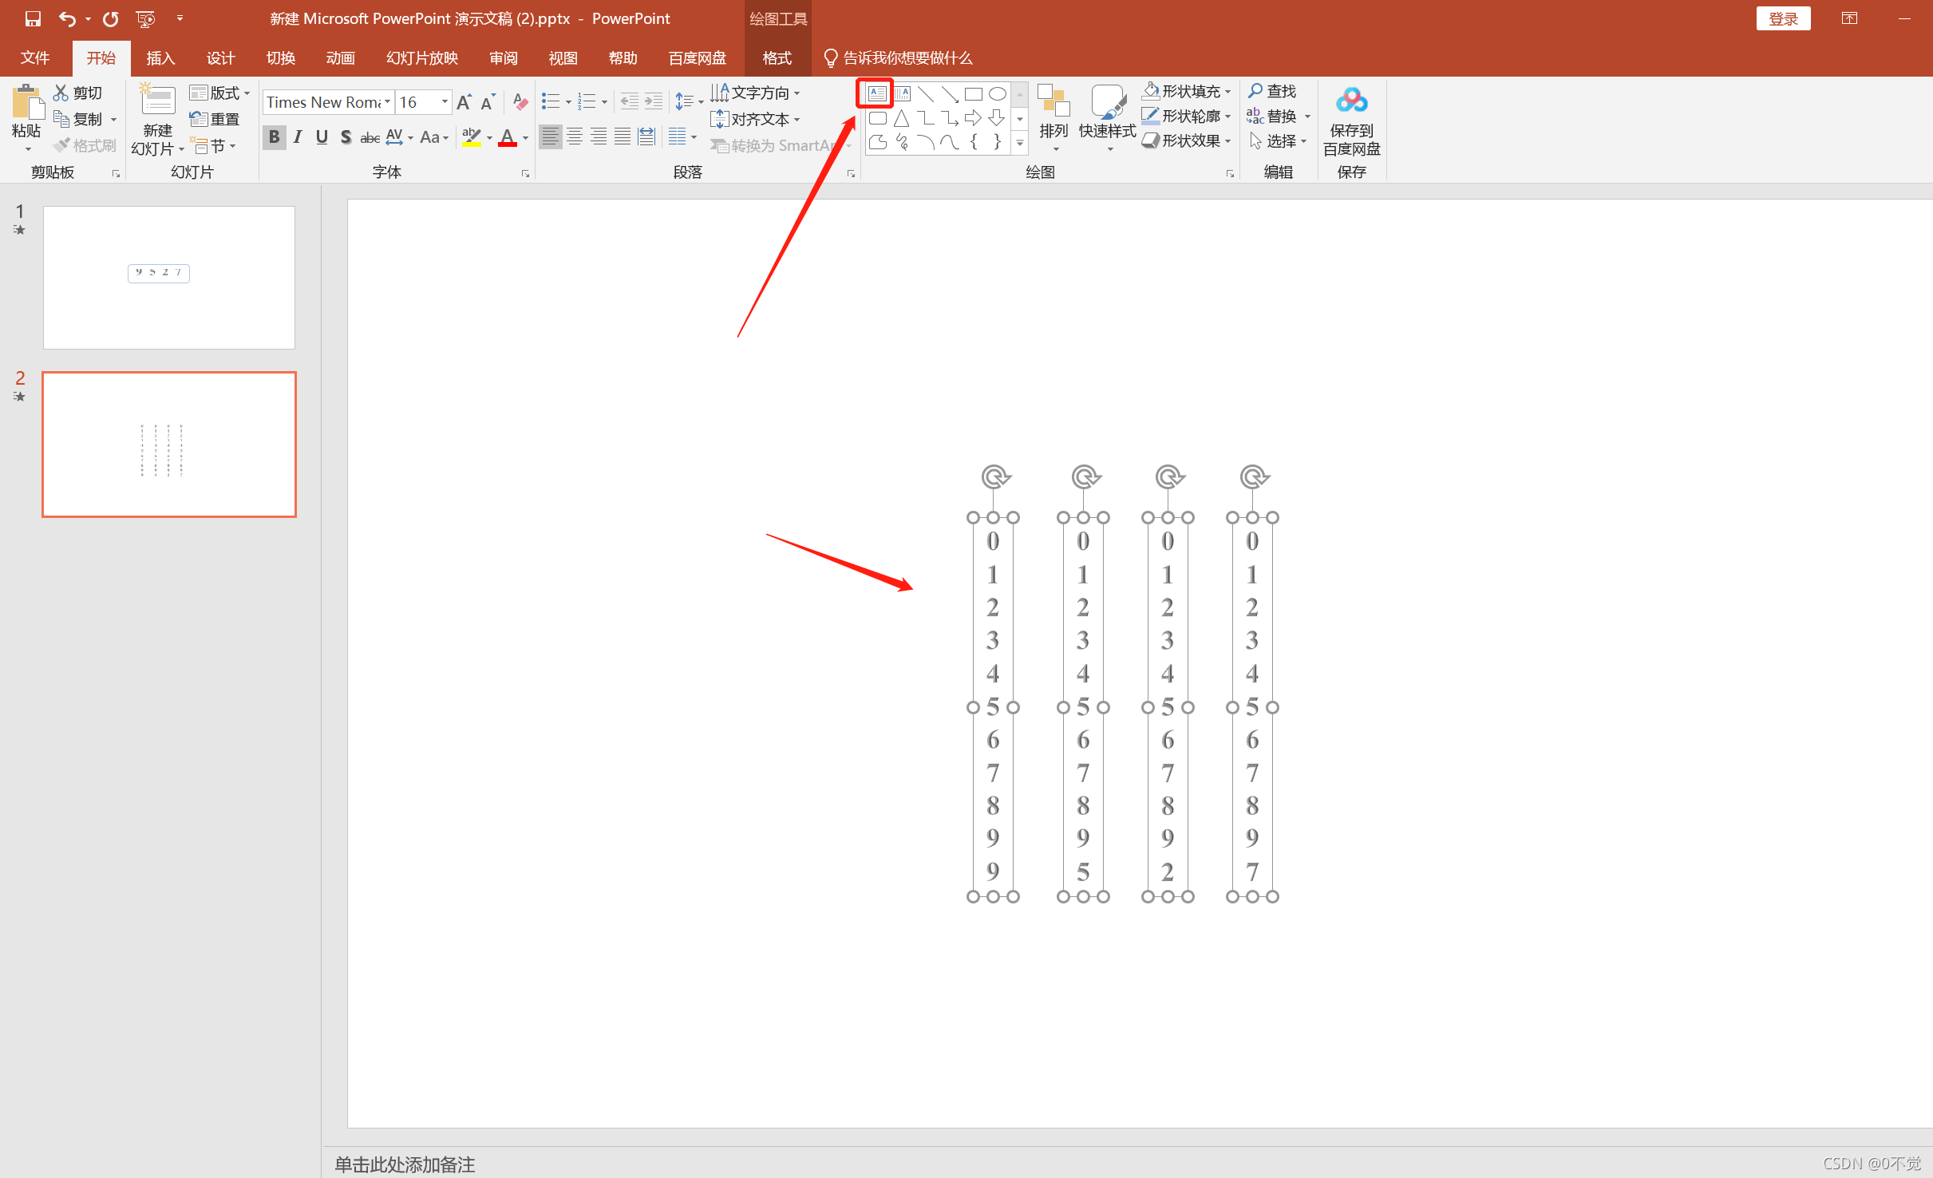Click the horizontal text box shape icon
The image size is (1933, 1178).
pyautogui.click(x=876, y=93)
